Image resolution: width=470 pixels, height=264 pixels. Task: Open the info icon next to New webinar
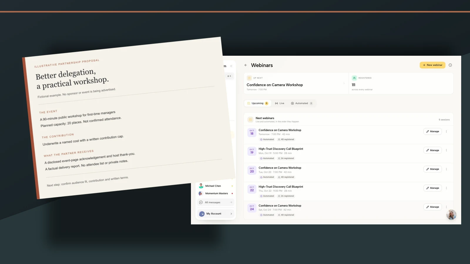pos(450,65)
